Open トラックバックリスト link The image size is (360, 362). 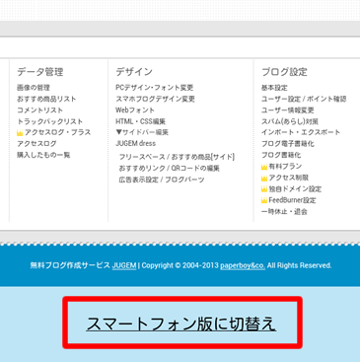[x=49, y=121]
